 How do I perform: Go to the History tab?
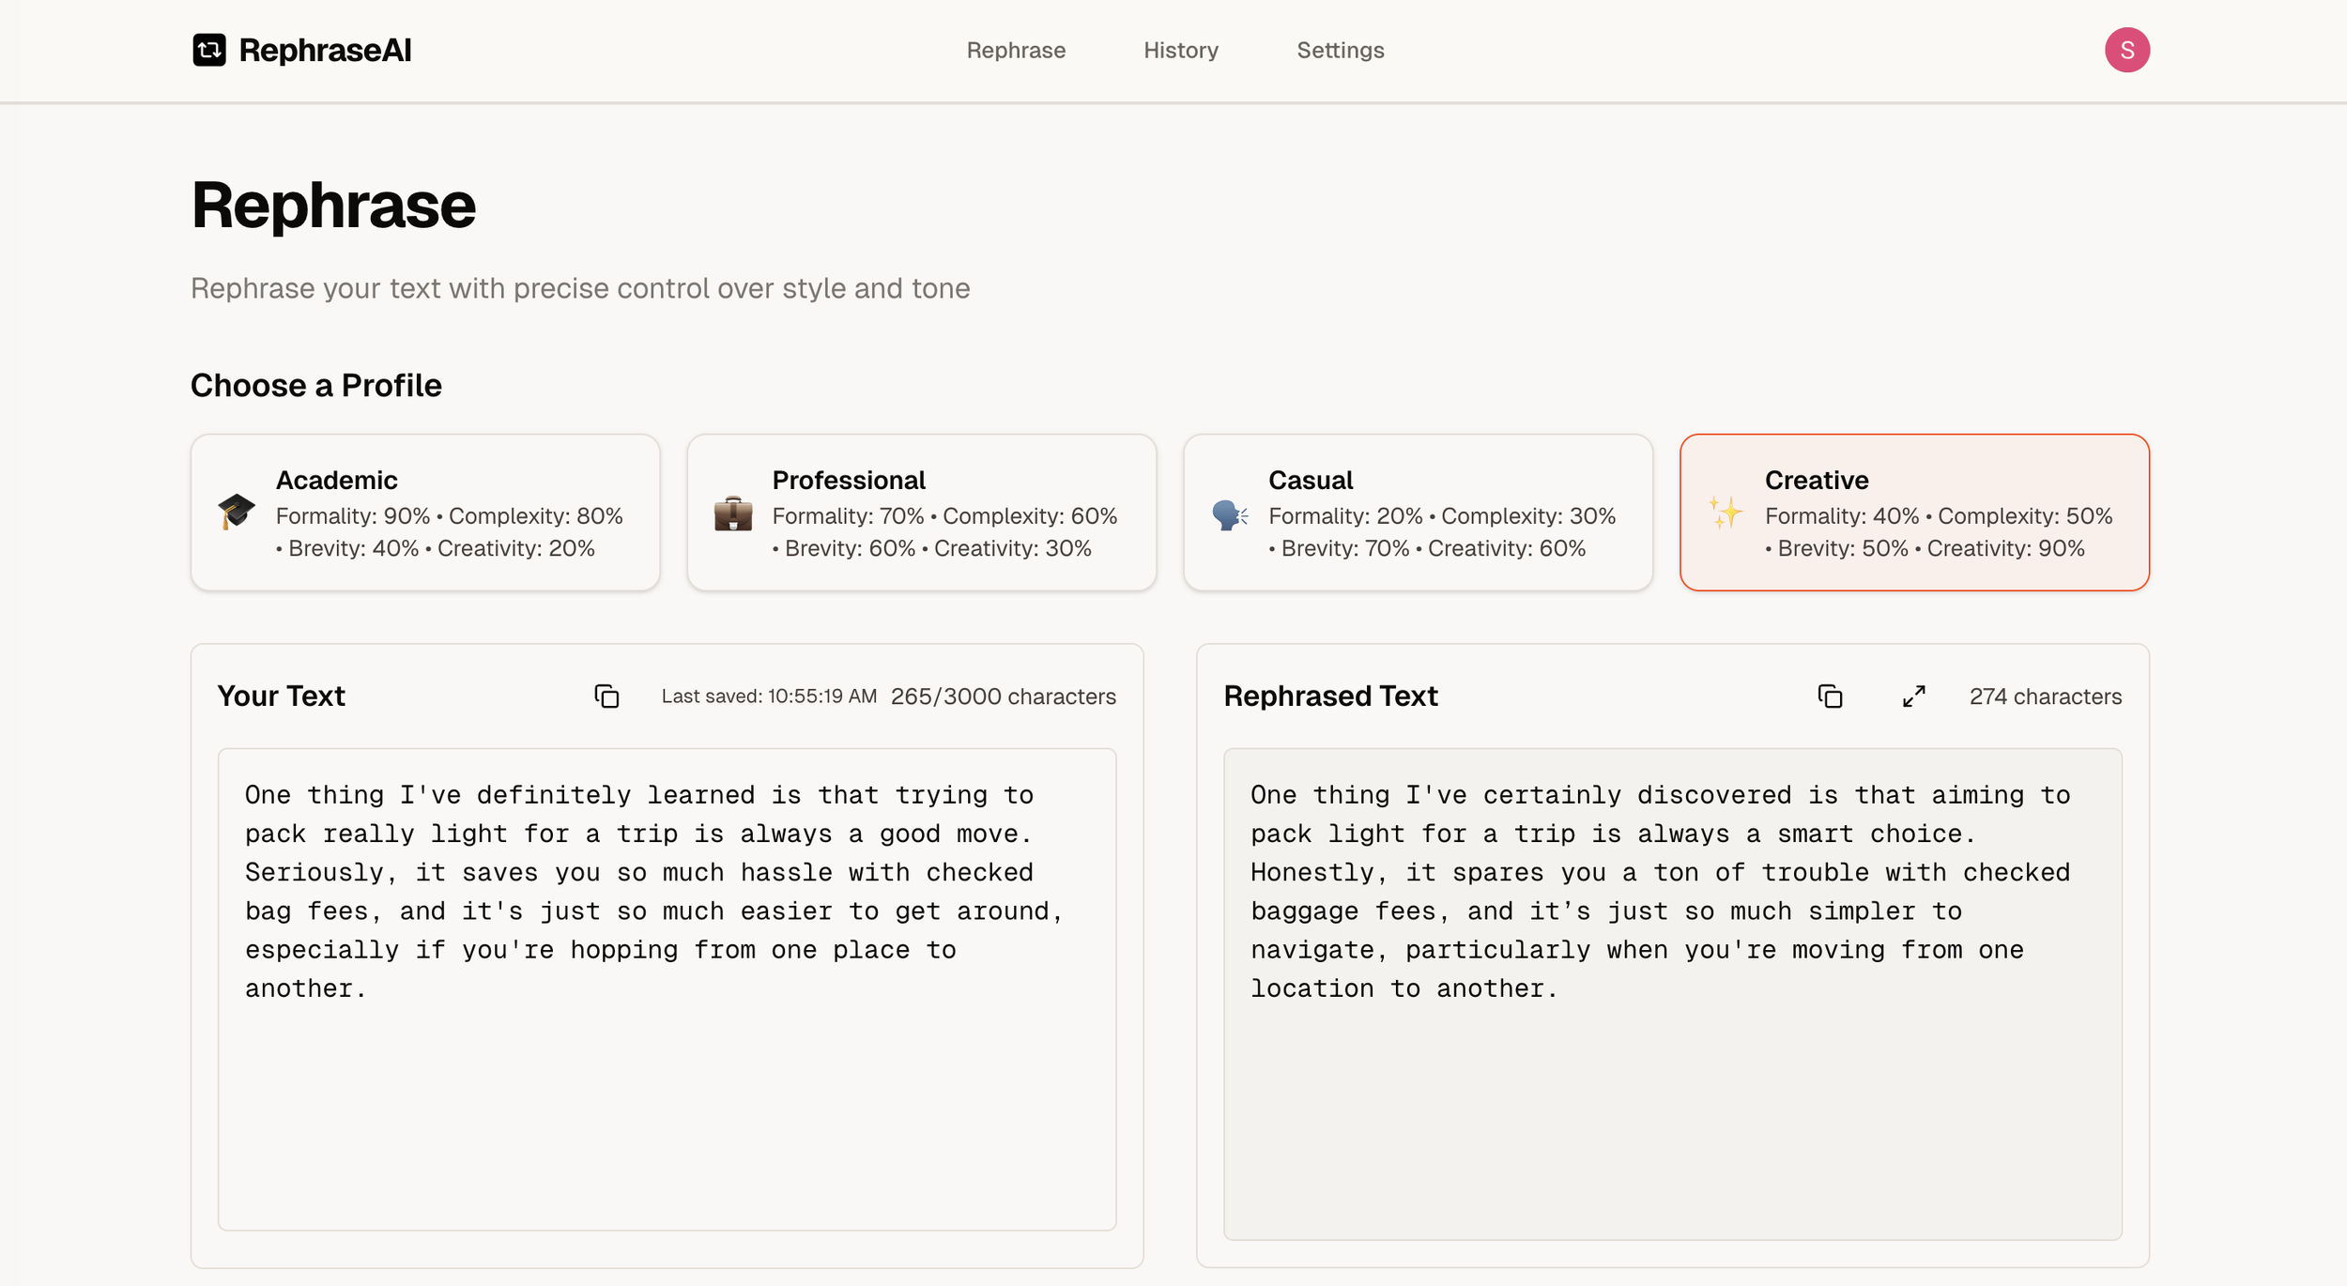coord(1180,51)
